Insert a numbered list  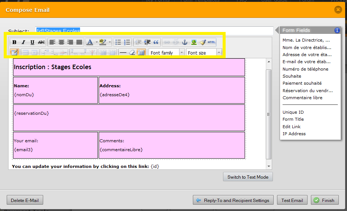[127, 42]
